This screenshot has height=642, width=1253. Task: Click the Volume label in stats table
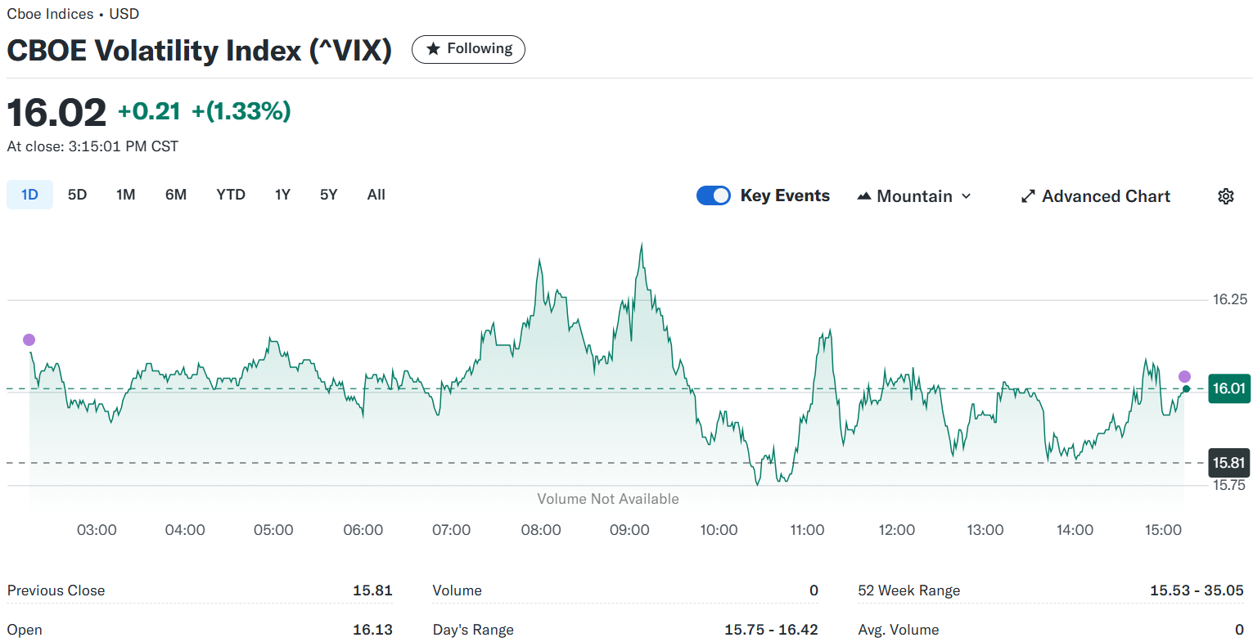pos(457,590)
